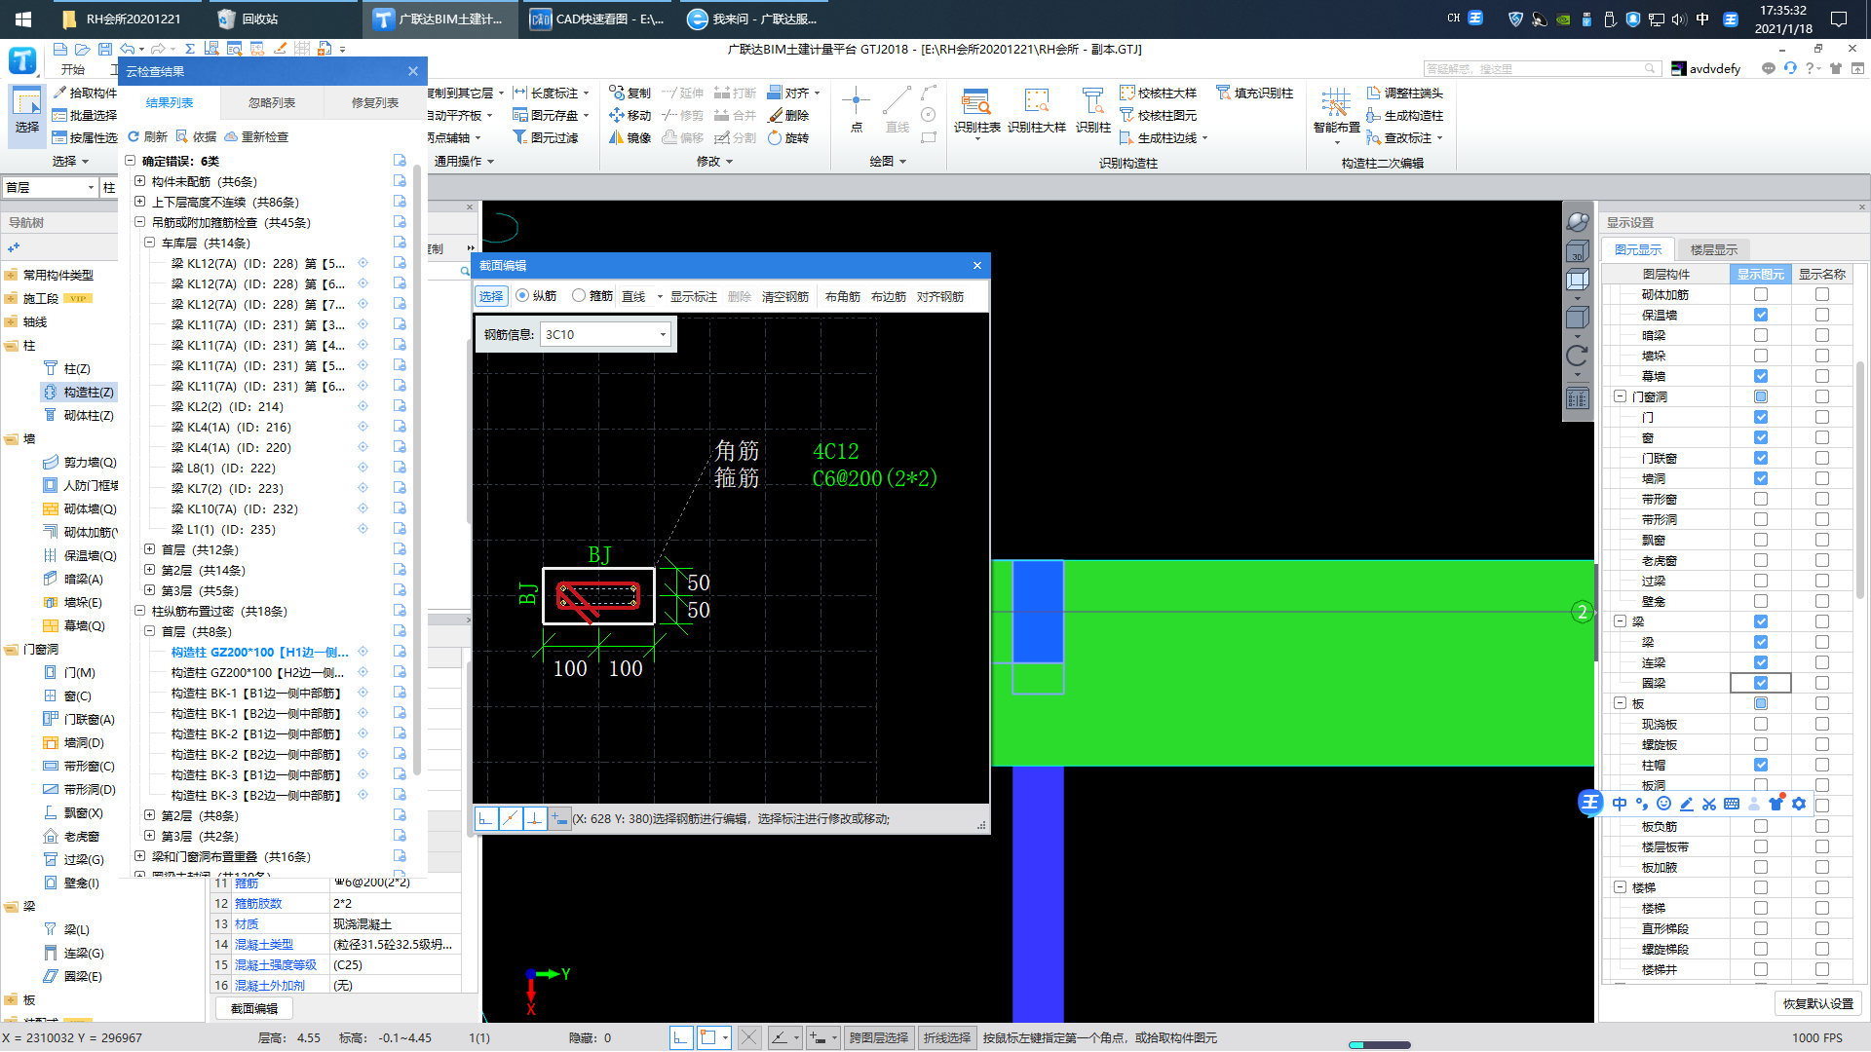The width and height of the screenshot is (1871, 1052).
Task: Open CAD快速看图 from the taskbar
Action: (x=597, y=19)
